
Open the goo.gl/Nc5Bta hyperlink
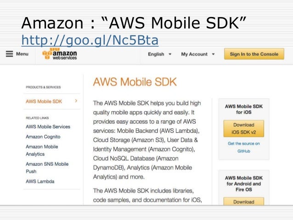[x=90, y=40]
